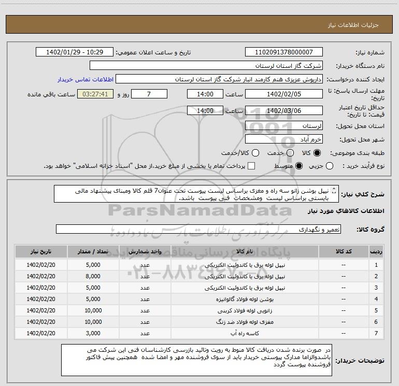Click row 7 need date 1402/02/20
Screen dimensions: 399x386
point(41,333)
